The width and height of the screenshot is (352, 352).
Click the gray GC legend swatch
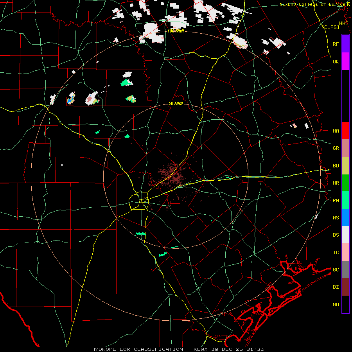click(x=345, y=269)
